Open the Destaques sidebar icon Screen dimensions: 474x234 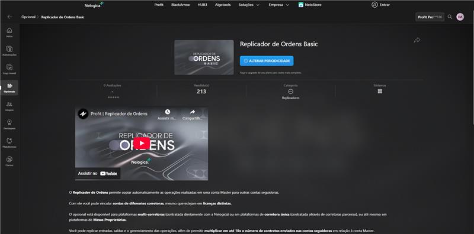click(x=9, y=124)
